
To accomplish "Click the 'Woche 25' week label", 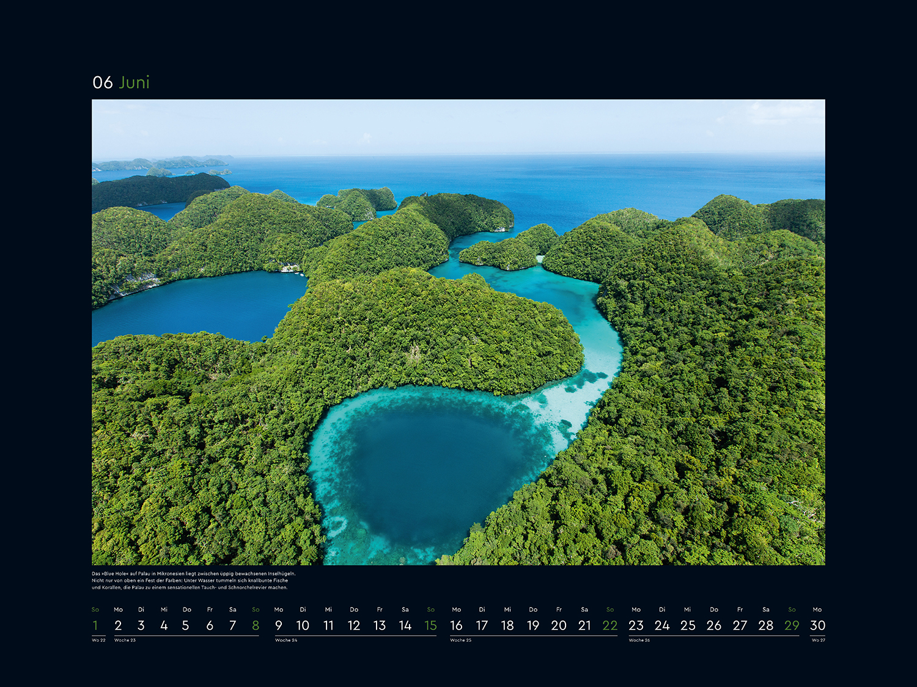I will pyautogui.click(x=460, y=640).
